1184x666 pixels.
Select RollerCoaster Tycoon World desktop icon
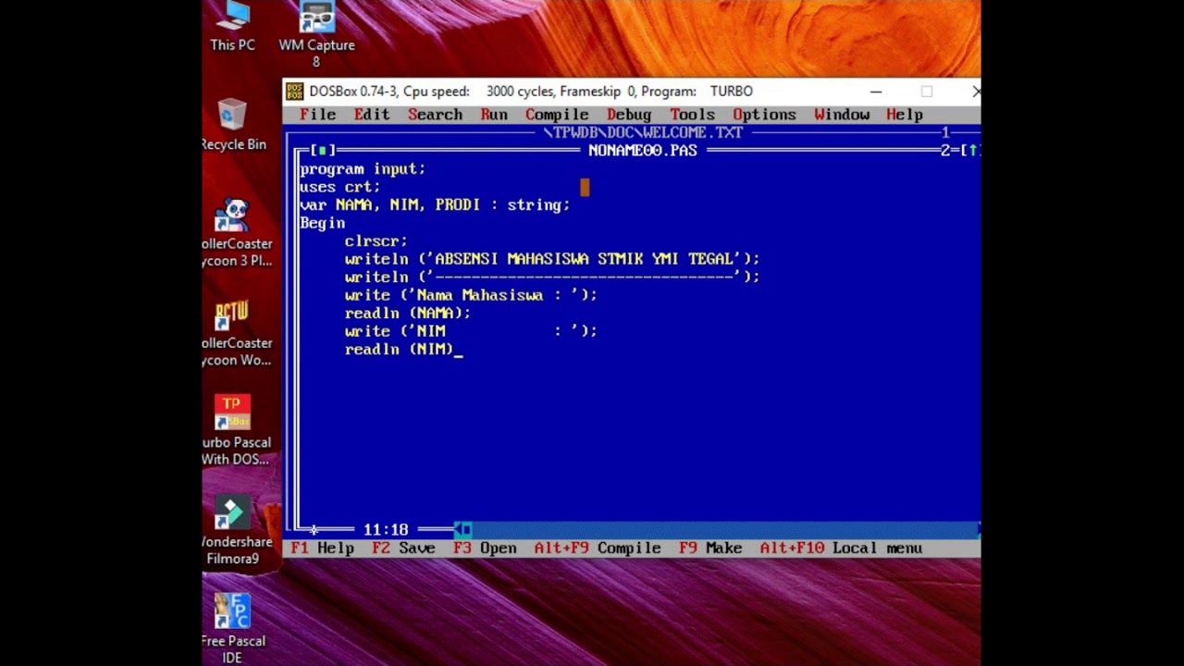coord(237,333)
